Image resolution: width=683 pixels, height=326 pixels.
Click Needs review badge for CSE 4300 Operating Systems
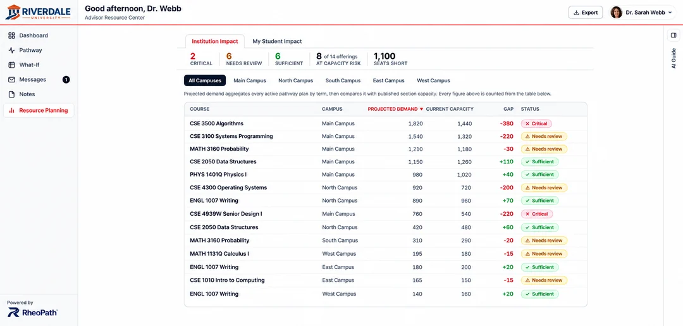pos(544,188)
